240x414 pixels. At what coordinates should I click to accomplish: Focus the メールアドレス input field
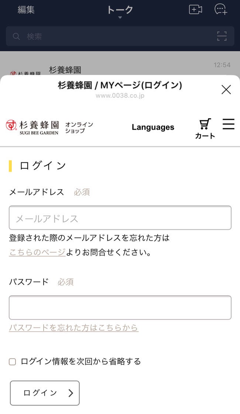coord(120,218)
